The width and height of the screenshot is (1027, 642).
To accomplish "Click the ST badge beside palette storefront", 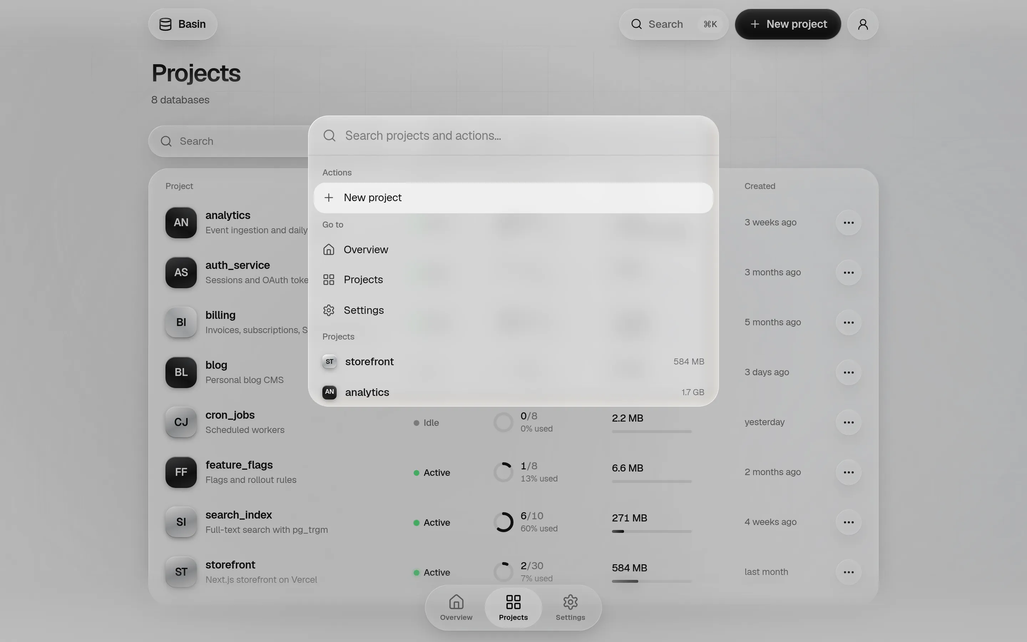I will [x=329, y=362].
